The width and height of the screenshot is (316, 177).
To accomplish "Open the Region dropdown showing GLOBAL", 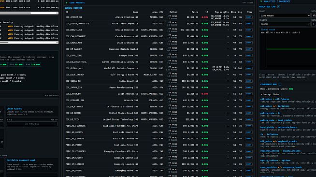I will [x=285, y=24].
